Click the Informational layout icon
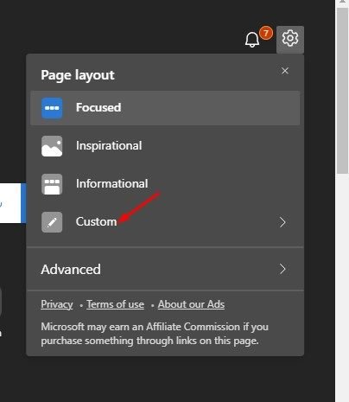The image size is (349, 402). (52, 184)
